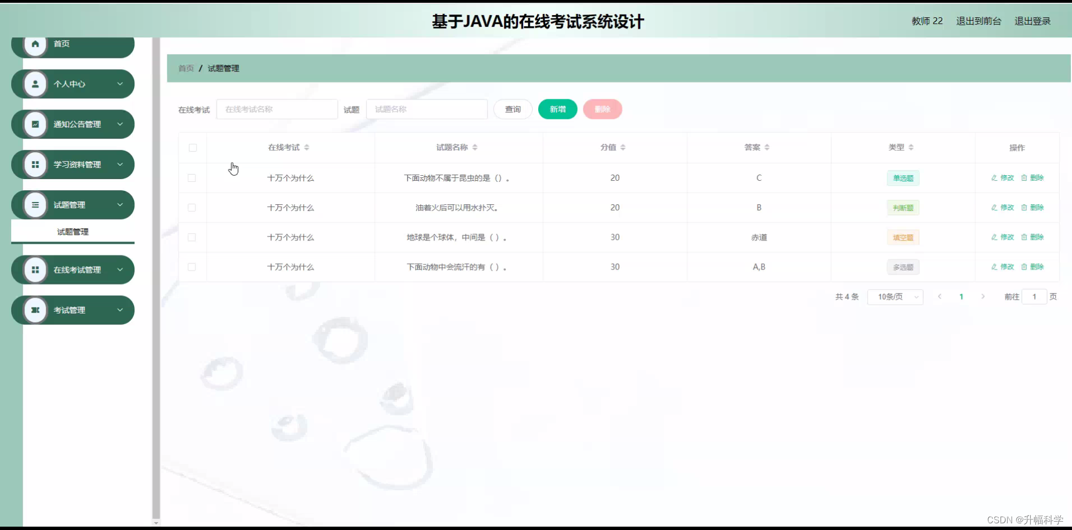
Task: Check the checkbox for the 单选题 row
Action: 193,178
